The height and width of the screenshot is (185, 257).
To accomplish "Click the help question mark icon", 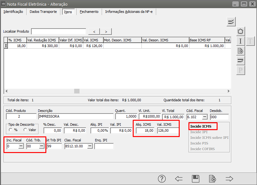I will [x=162, y=179].
